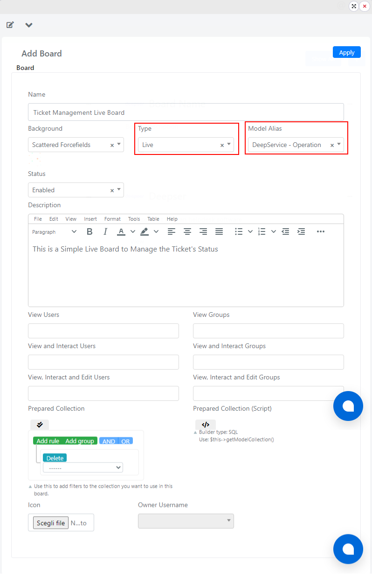The image size is (372, 574).
Task: Apply the highlight background color
Action: (145, 231)
